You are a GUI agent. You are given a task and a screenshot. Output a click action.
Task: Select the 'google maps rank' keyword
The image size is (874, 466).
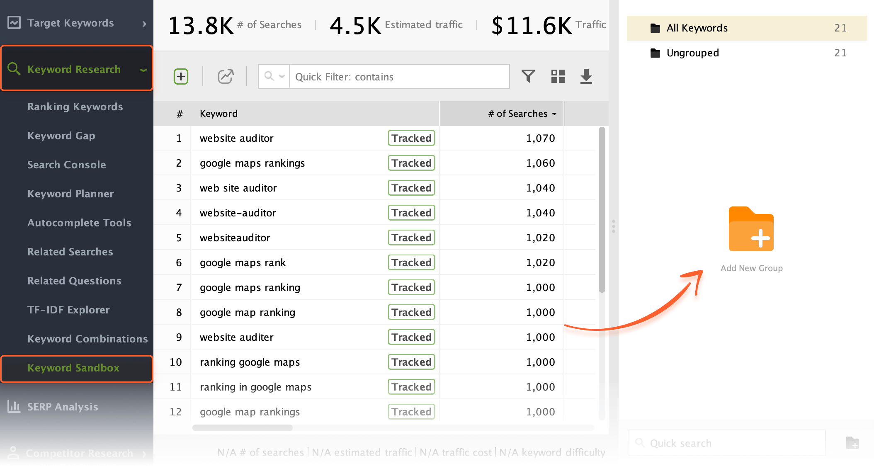[x=243, y=263]
